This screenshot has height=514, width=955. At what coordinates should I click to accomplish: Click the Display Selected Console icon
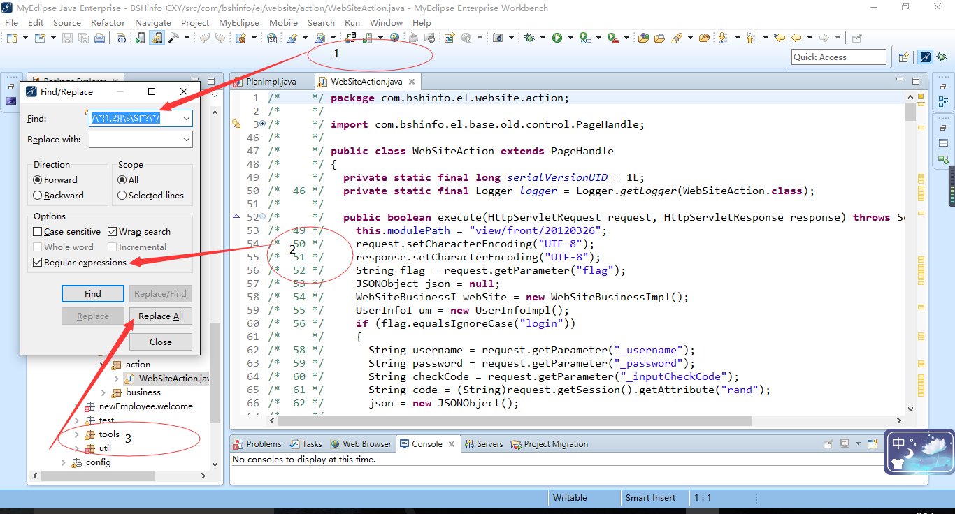click(845, 443)
